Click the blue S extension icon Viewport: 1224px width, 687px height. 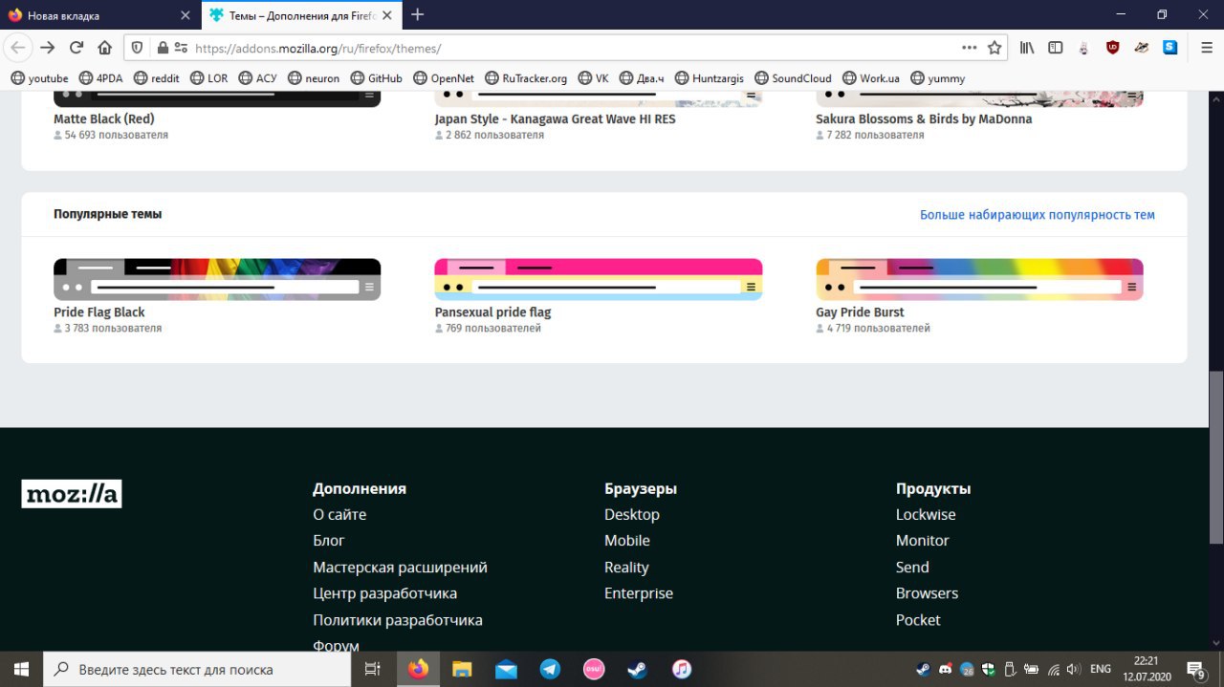[x=1170, y=48]
